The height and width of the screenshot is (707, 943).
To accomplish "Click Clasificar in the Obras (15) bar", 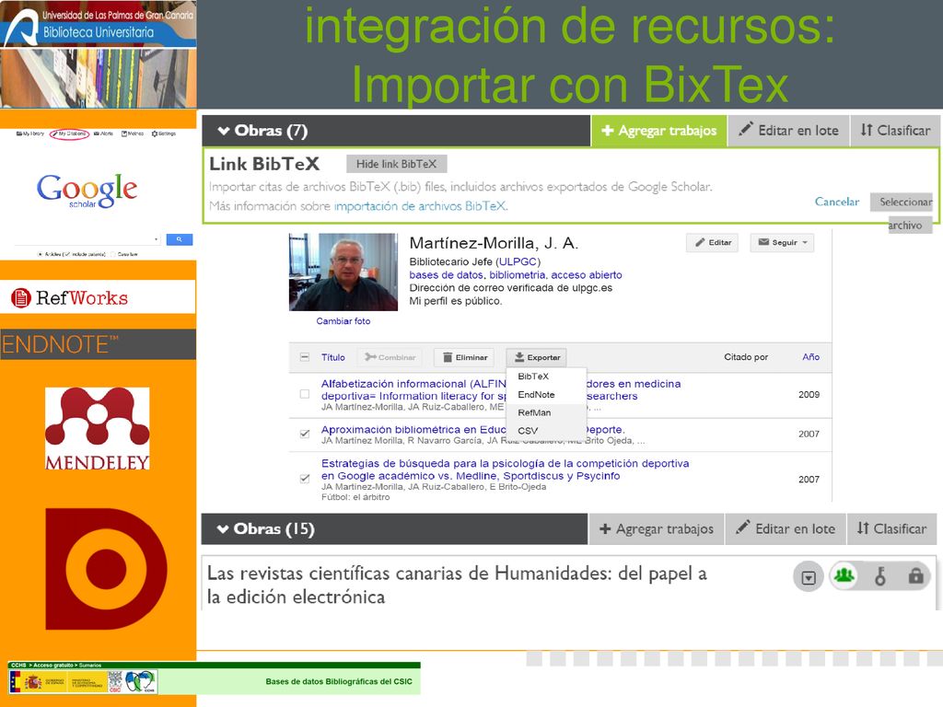I will tap(891, 529).
